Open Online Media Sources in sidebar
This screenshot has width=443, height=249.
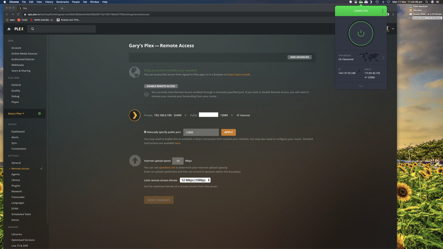click(24, 54)
